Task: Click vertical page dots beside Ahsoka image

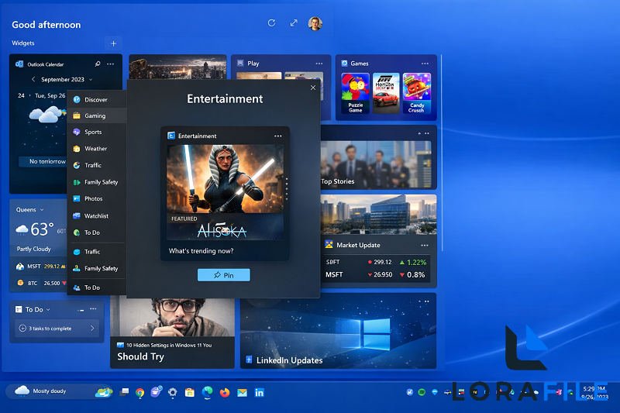Action: click(x=287, y=189)
